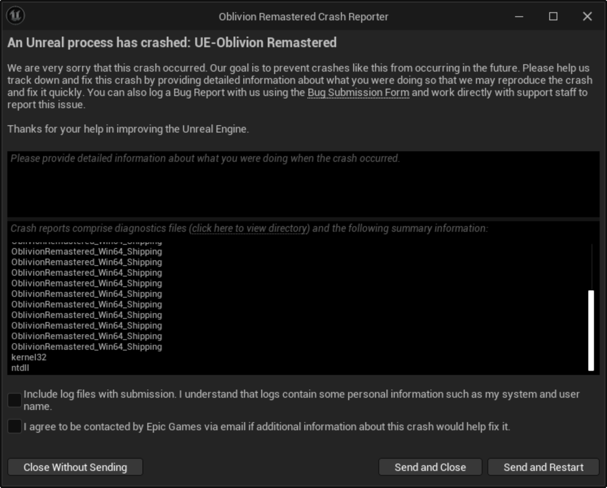
Task: Select the kernel32 line in summary
Action: [29, 357]
